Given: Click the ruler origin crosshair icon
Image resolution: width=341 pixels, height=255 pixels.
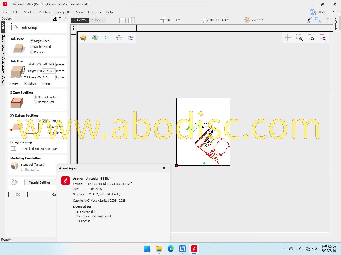Looking at the screenshot, I should pyautogui.click(x=73, y=28).
